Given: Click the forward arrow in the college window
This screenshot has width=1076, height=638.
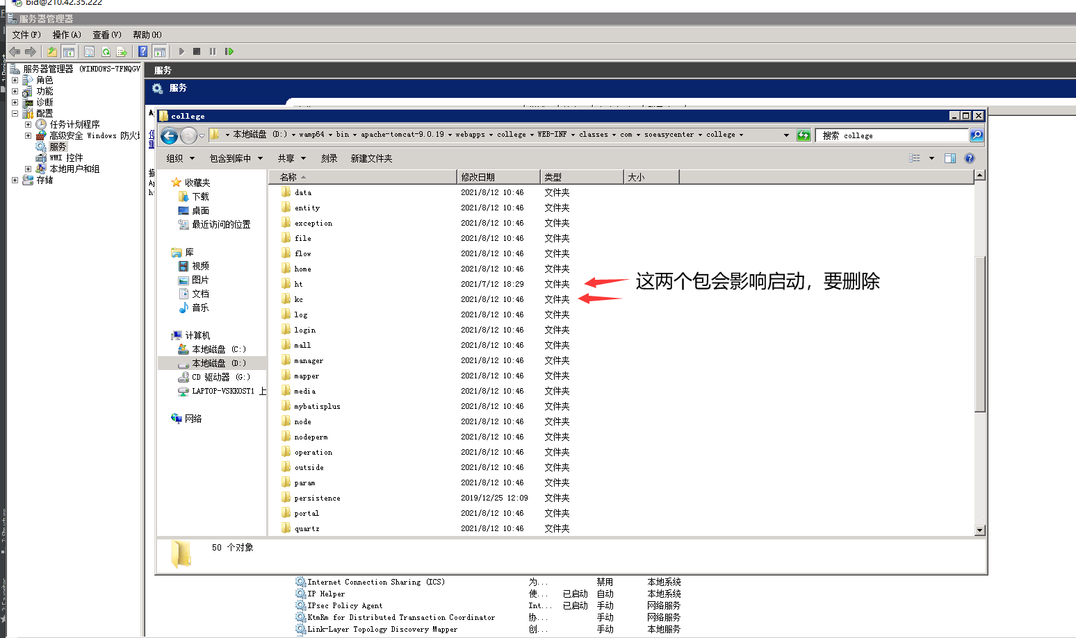Looking at the screenshot, I should [188, 136].
